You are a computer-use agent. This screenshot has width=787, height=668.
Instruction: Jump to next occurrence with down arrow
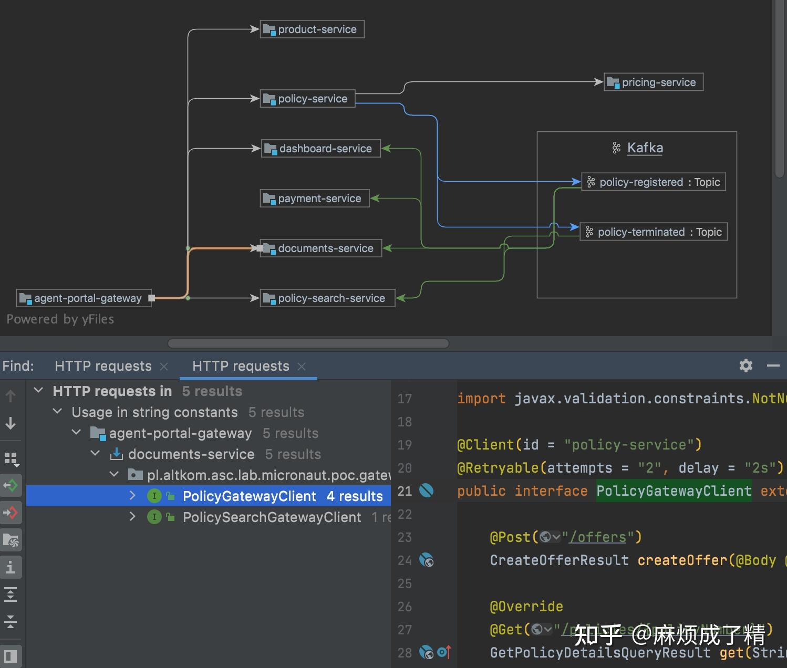tap(12, 424)
